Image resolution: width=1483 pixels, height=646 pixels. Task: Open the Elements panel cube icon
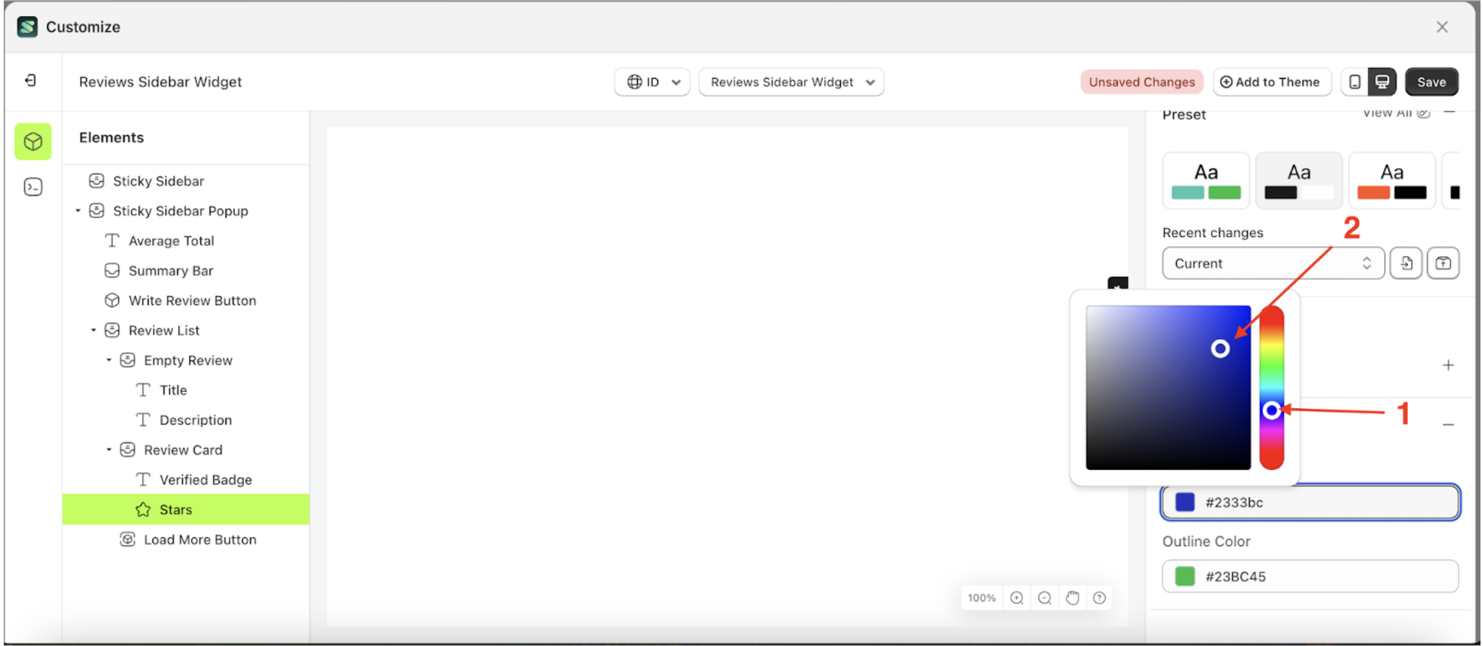[32, 141]
